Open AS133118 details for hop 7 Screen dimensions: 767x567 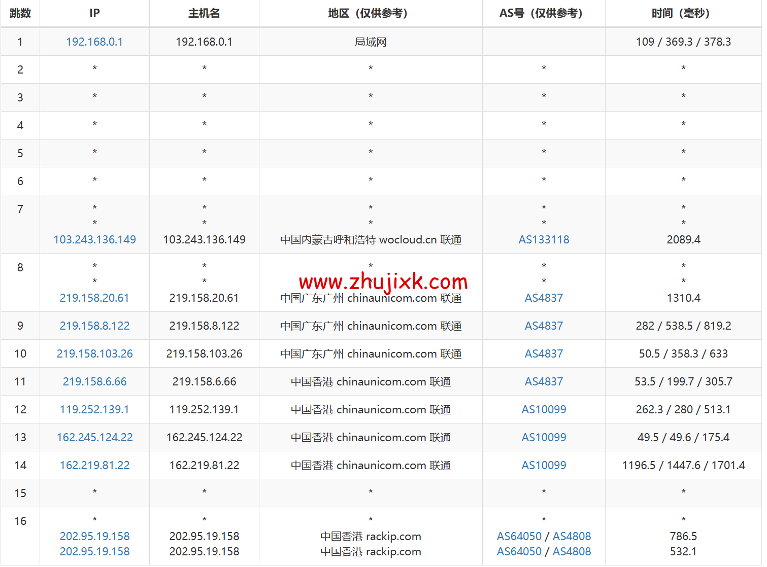[544, 239]
